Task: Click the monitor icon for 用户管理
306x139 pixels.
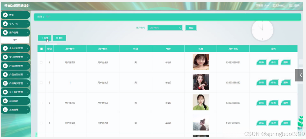Action: pos(5,32)
